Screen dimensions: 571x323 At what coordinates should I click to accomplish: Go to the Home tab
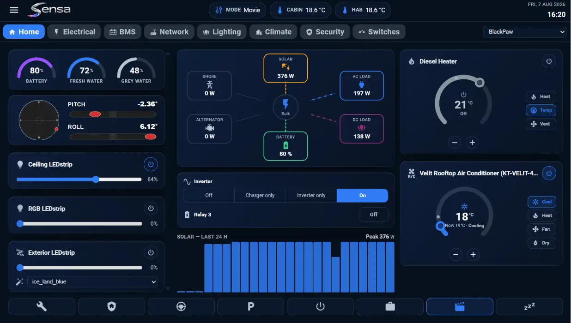click(x=24, y=32)
